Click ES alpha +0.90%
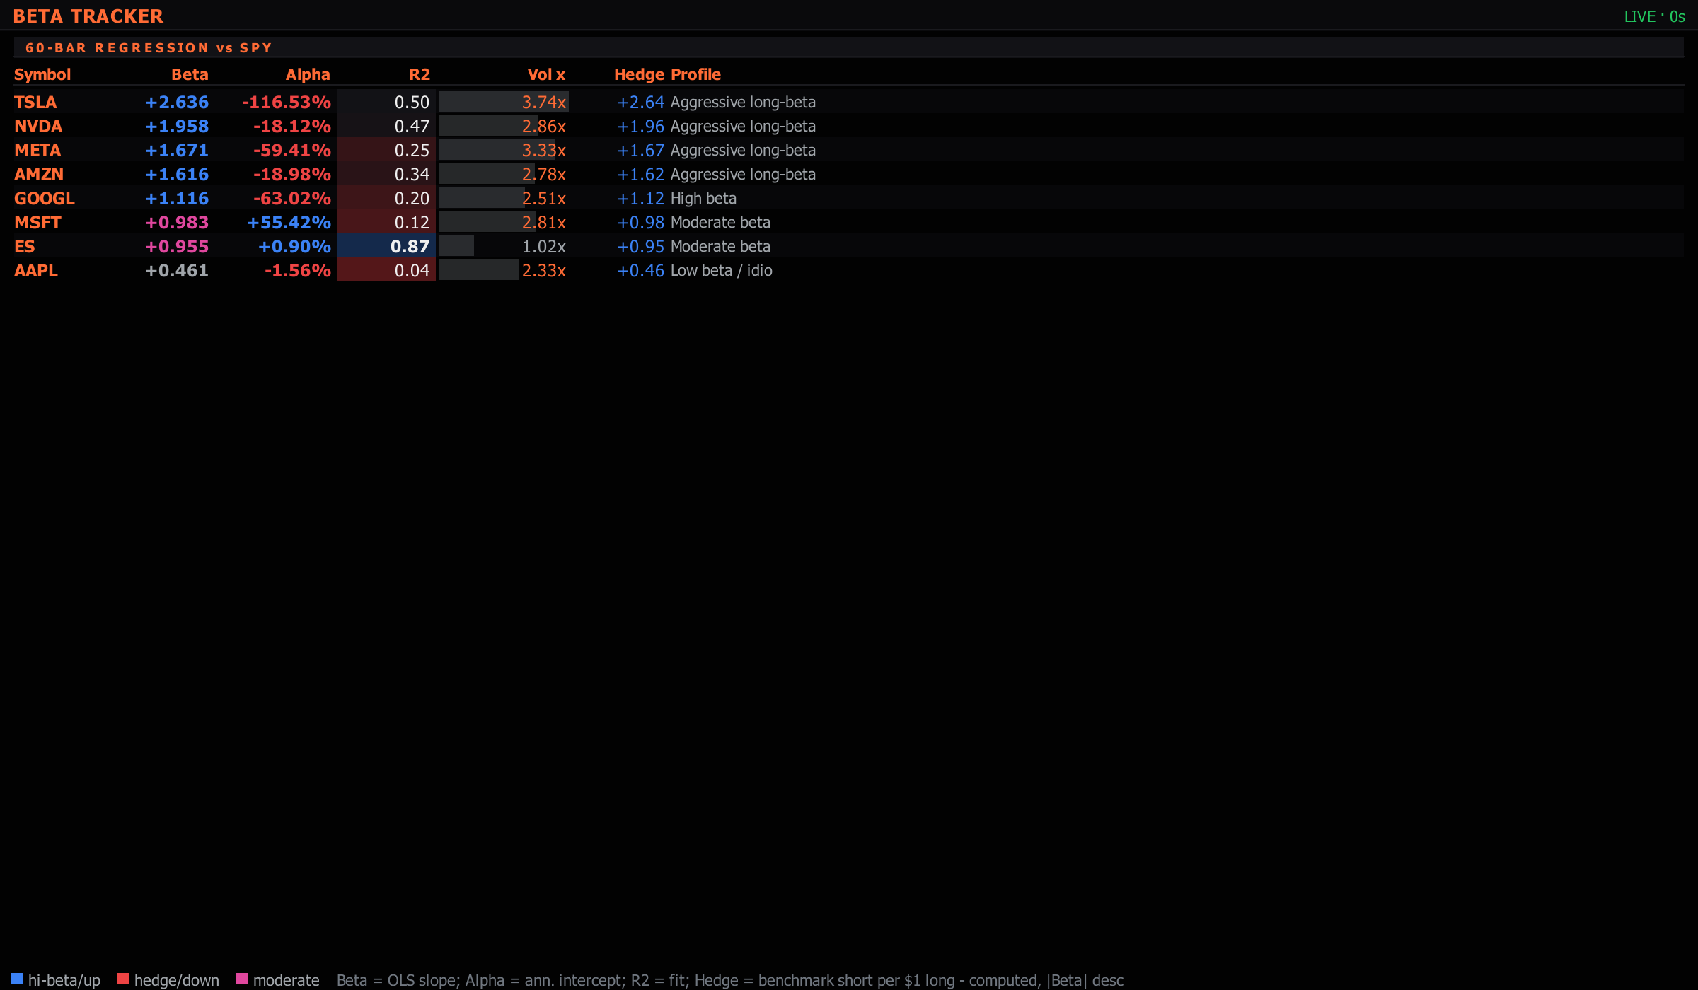 [x=294, y=246]
